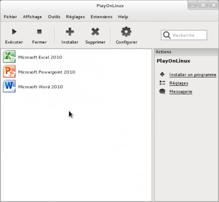
Task: Open Configurer via the gear icon
Action: [x=126, y=32]
